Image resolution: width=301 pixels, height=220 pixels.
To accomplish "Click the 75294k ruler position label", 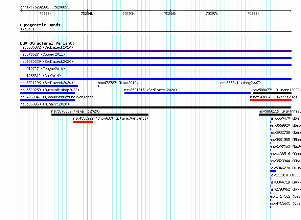I will click(87, 14).
